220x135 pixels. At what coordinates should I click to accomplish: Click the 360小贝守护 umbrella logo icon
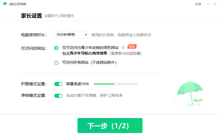5,4
